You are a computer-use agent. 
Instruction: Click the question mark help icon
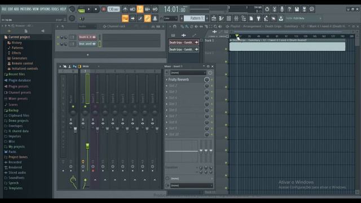coord(289,9)
